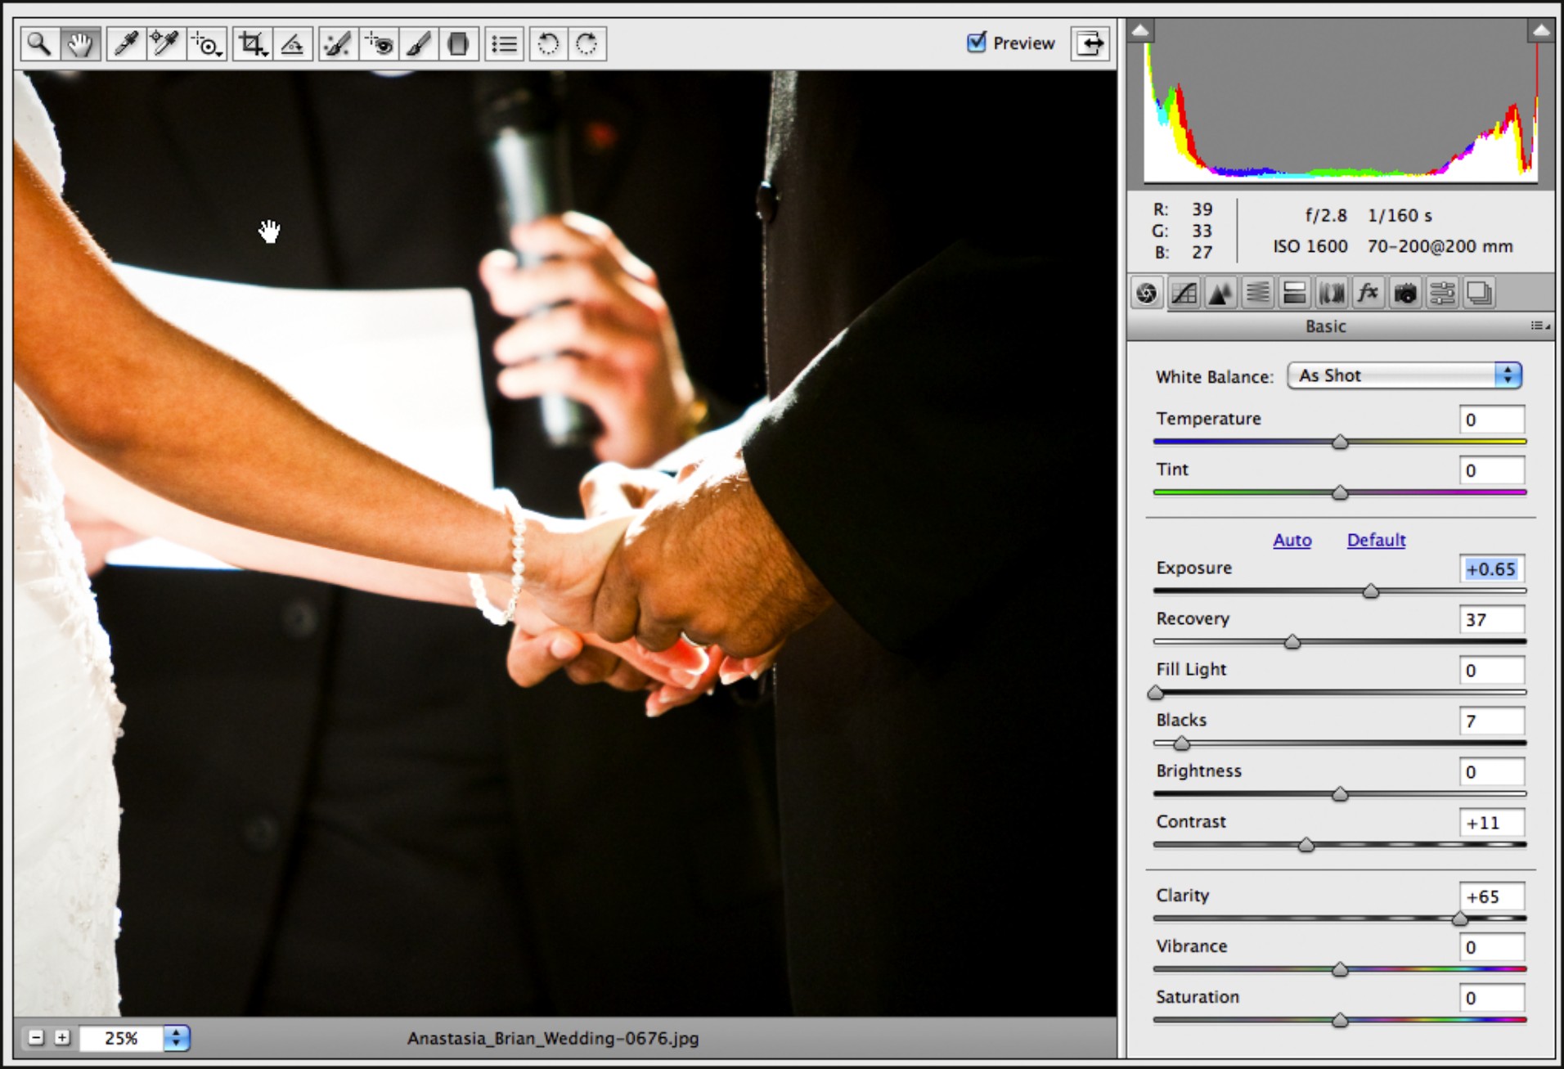Click the Vibrance value field
The width and height of the screenshot is (1564, 1069).
pyautogui.click(x=1492, y=947)
